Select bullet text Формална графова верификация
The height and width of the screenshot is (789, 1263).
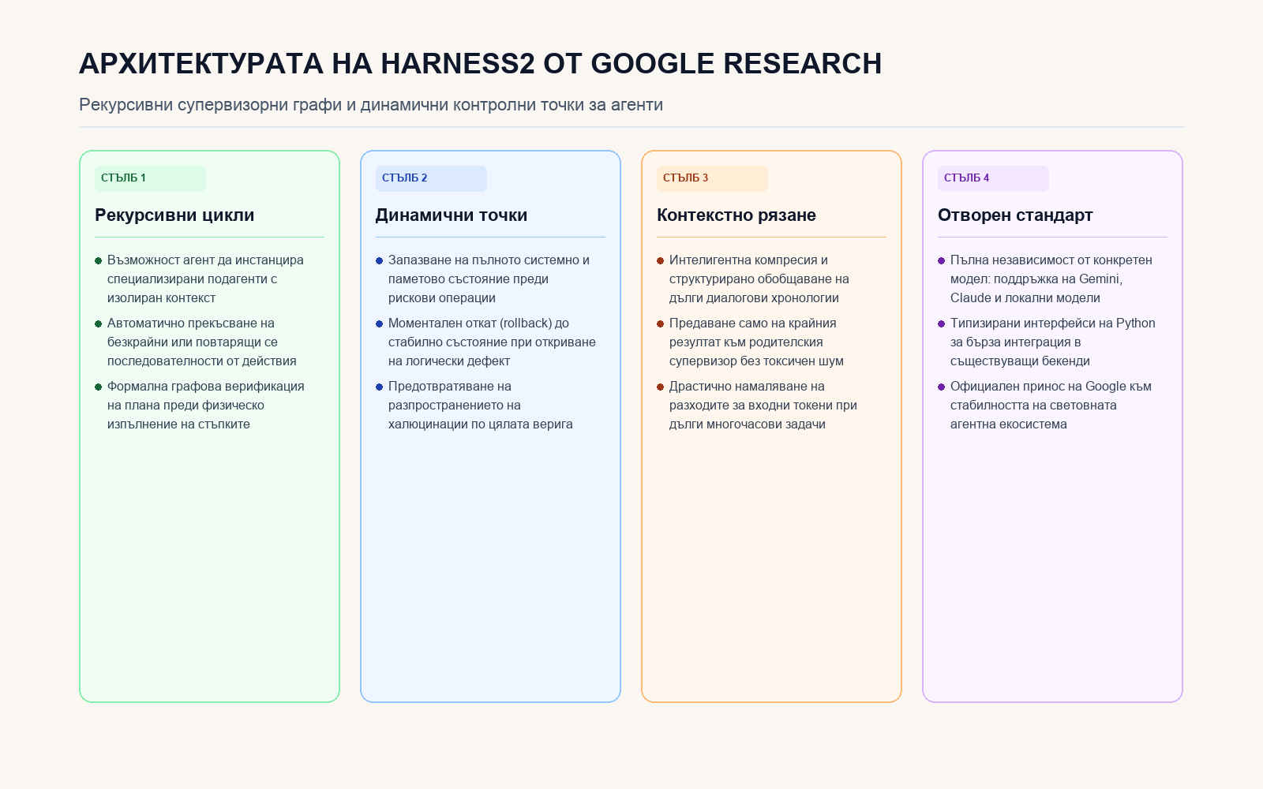206,406
